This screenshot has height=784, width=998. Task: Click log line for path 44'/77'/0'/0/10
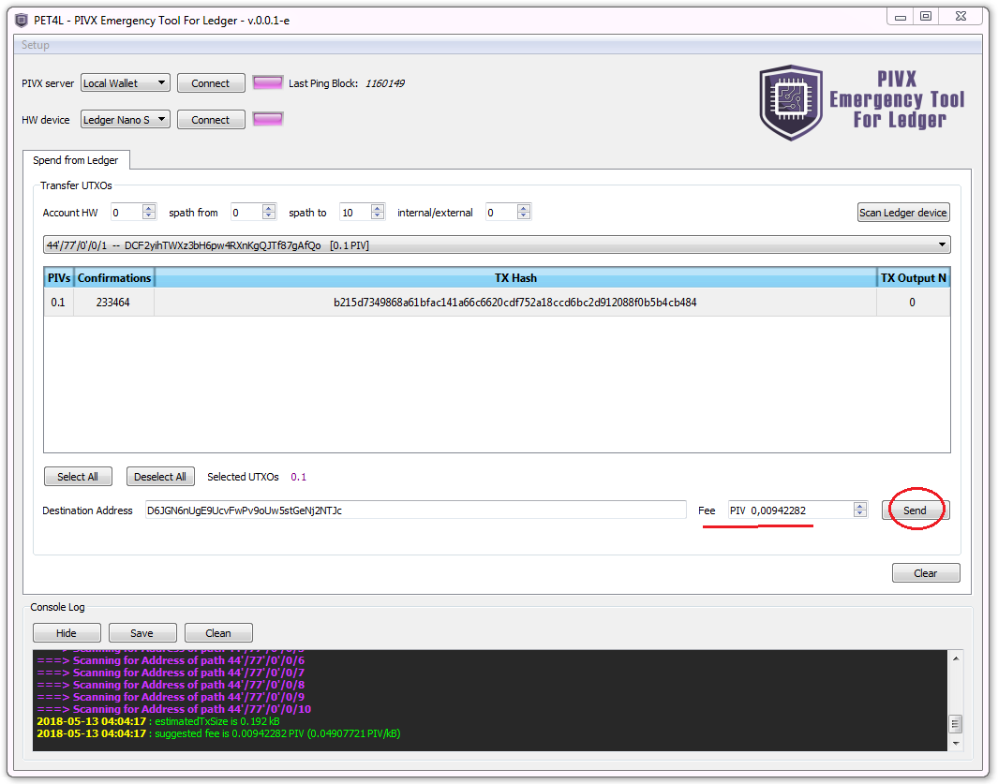click(x=173, y=709)
